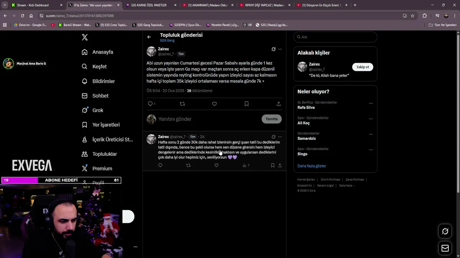Image resolution: width=460 pixels, height=258 pixels.
Task: Click the browser home button
Action: [x=31, y=16]
